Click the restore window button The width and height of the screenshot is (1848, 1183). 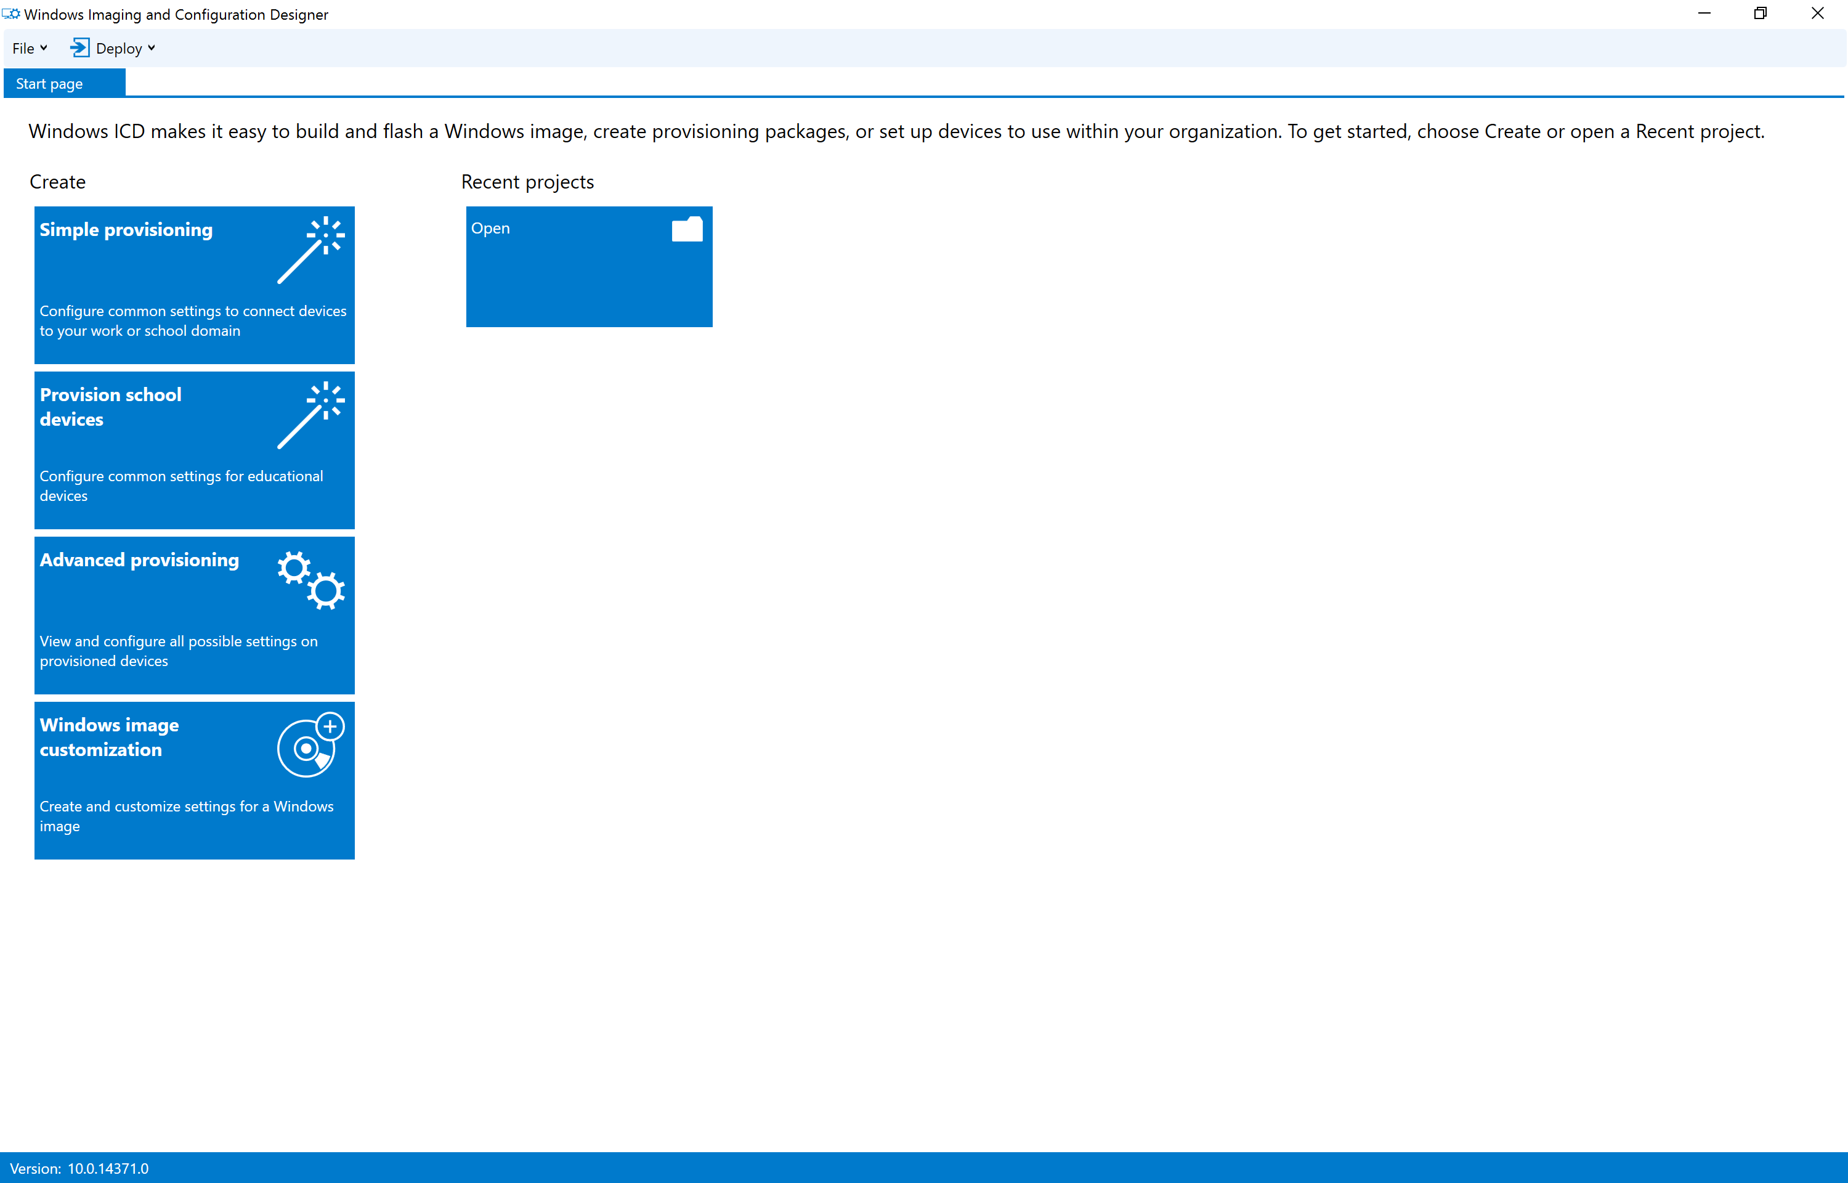click(1760, 13)
